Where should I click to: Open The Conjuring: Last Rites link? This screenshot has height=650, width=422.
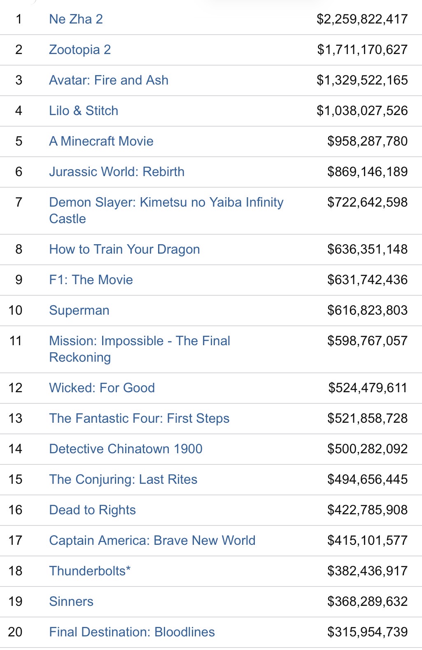123,479
